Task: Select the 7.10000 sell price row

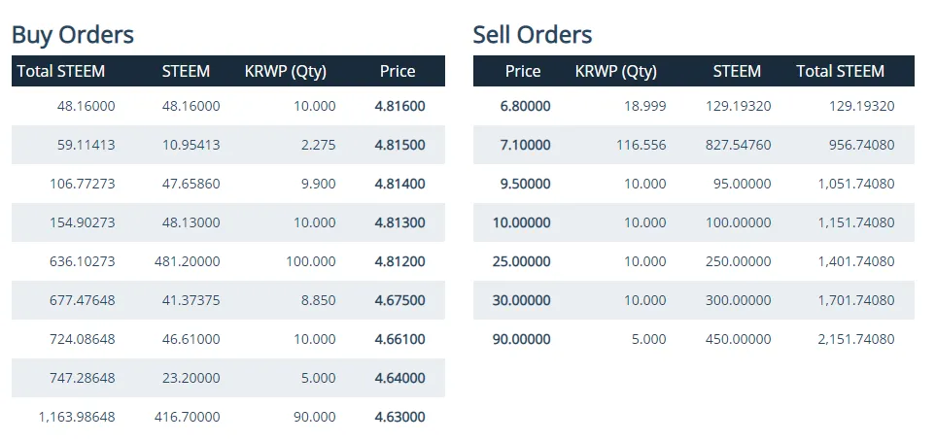Action: (x=694, y=145)
